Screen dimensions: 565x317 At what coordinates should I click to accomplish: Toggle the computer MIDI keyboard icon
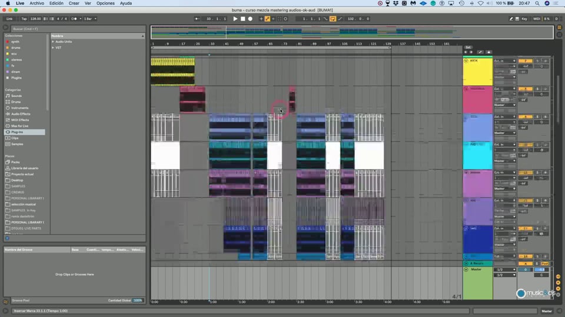(x=517, y=19)
